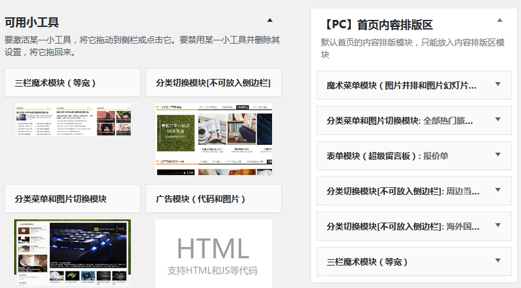
Task: Expand 分类菜单和图片切换模块: 全部热门 widget arrow
Action: pyautogui.click(x=498, y=119)
